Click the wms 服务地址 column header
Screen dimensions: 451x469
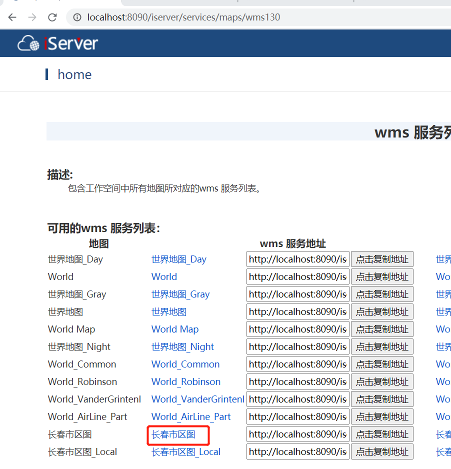coord(293,244)
